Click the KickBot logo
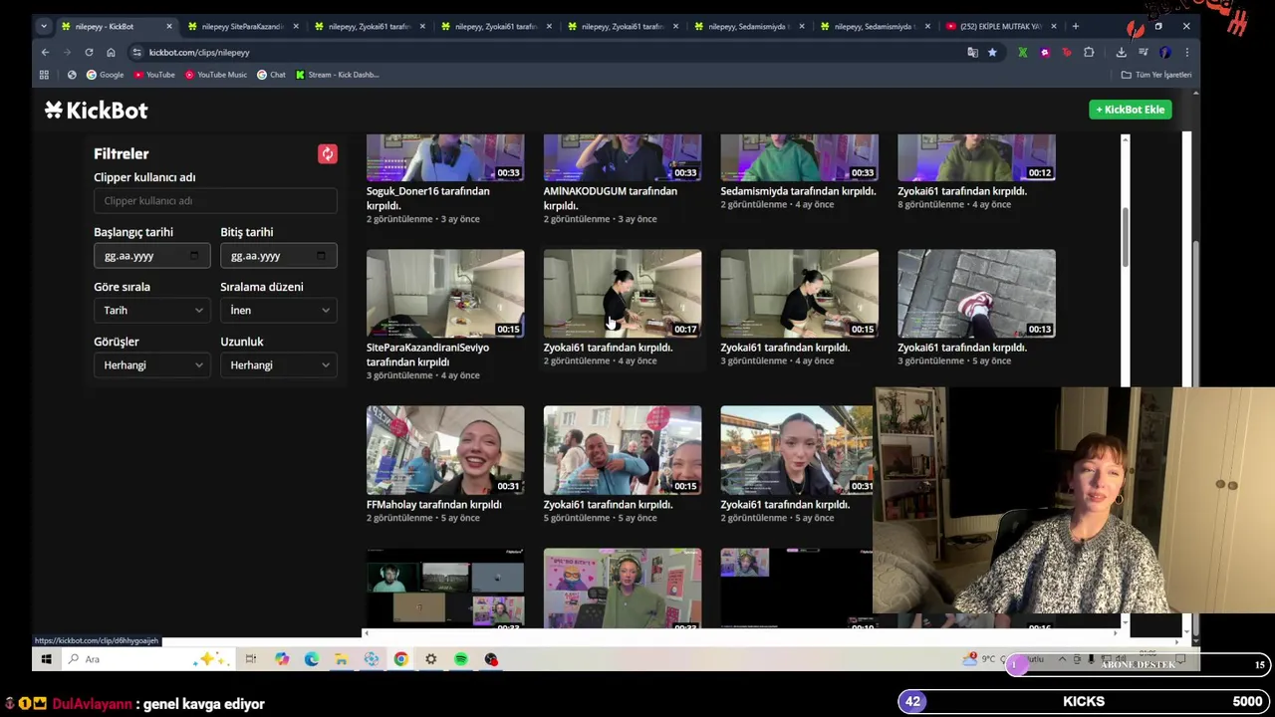Image resolution: width=1275 pixels, height=717 pixels. point(96,111)
